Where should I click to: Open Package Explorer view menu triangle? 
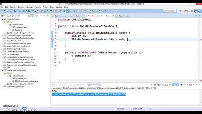tap(41, 16)
